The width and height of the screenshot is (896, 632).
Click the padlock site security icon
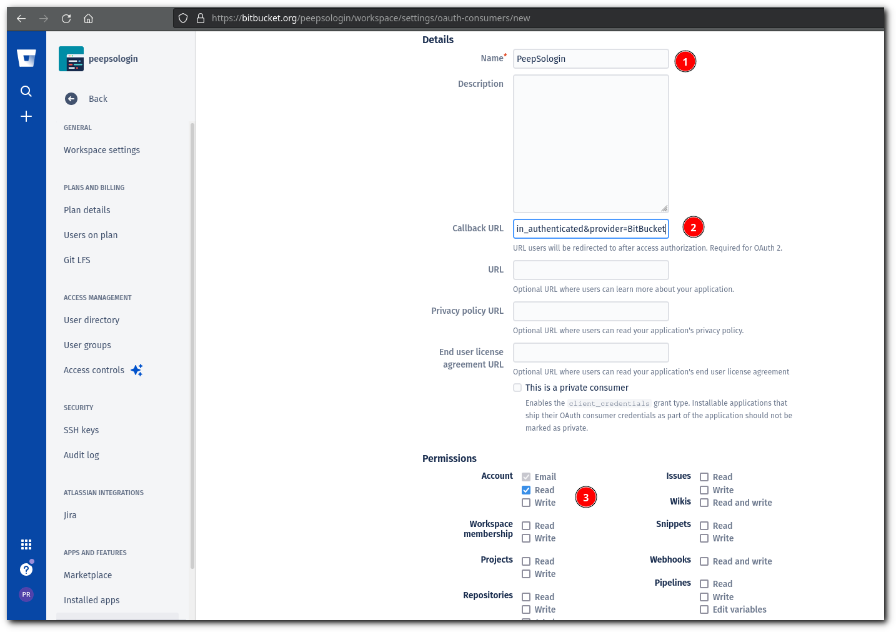(201, 18)
